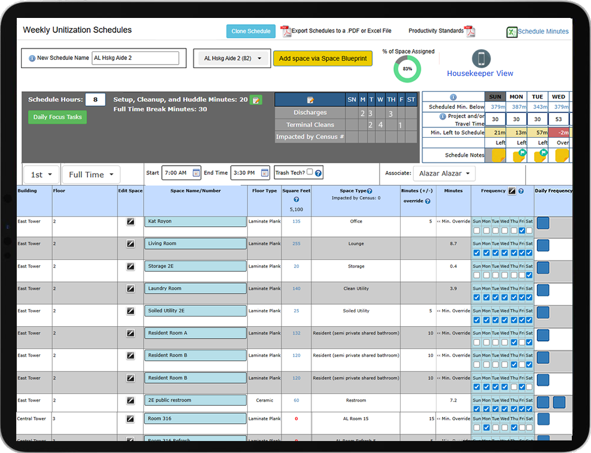Select the MON column header

click(516, 97)
